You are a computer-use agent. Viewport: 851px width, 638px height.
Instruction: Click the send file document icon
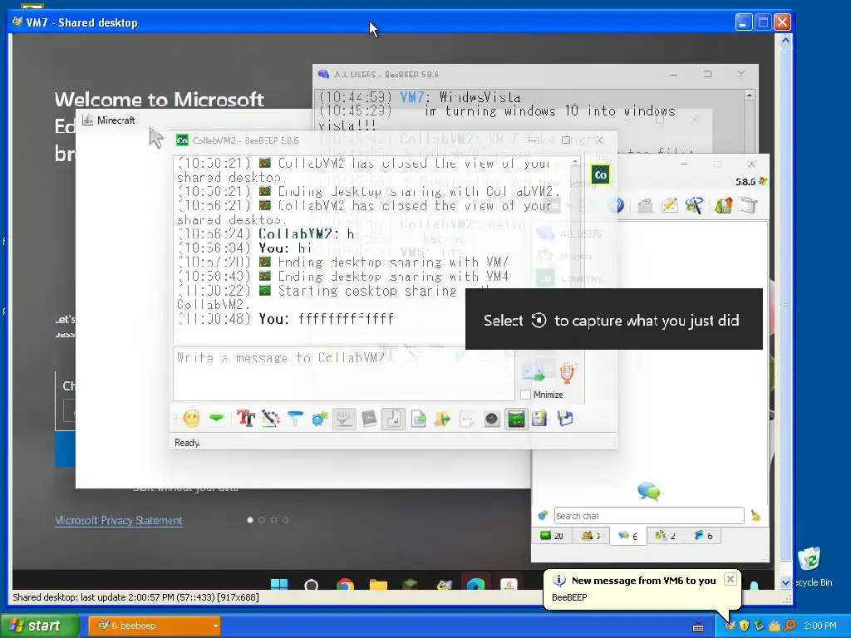click(x=419, y=419)
